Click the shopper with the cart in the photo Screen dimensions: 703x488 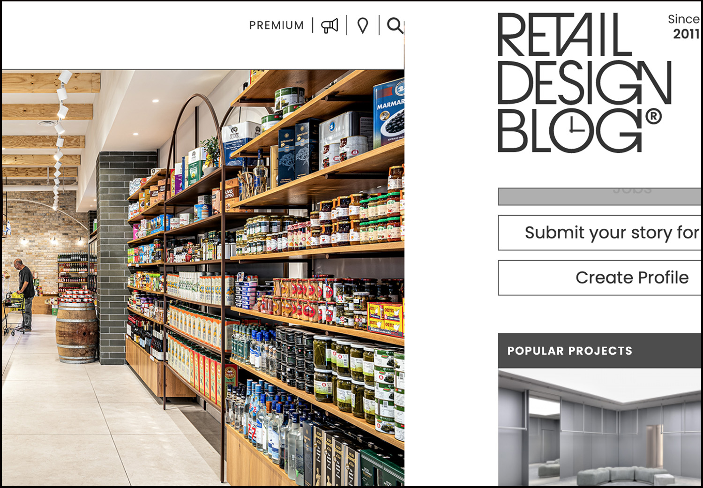[x=23, y=295]
